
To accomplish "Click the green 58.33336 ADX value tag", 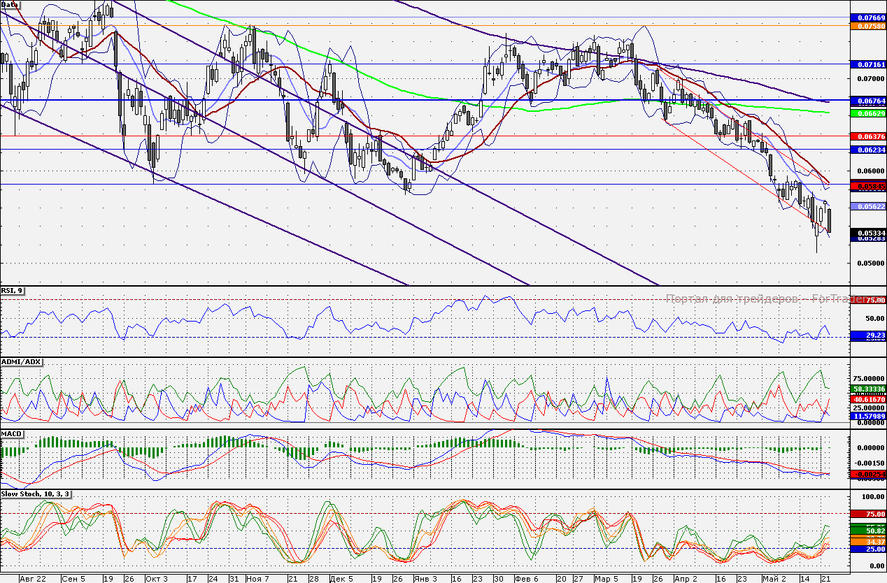I will pyautogui.click(x=867, y=389).
